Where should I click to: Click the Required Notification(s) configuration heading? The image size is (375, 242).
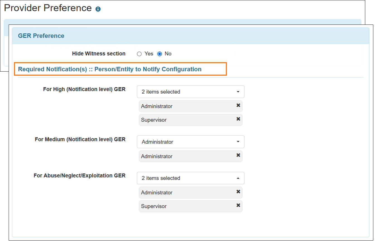[x=110, y=69]
